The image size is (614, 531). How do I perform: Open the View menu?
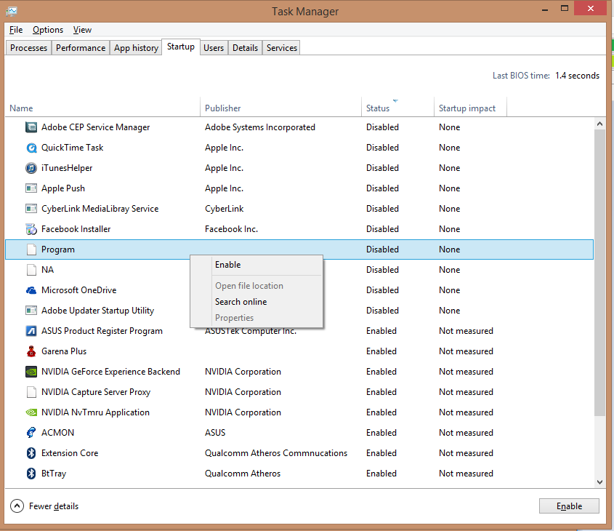82,30
